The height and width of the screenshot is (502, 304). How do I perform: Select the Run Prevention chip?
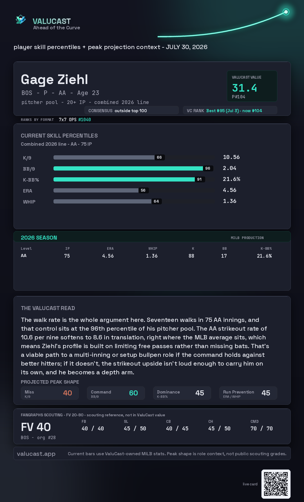(248, 393)
